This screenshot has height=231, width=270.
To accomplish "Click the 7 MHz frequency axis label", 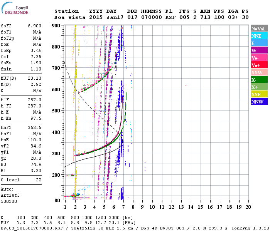I will 123,207.
